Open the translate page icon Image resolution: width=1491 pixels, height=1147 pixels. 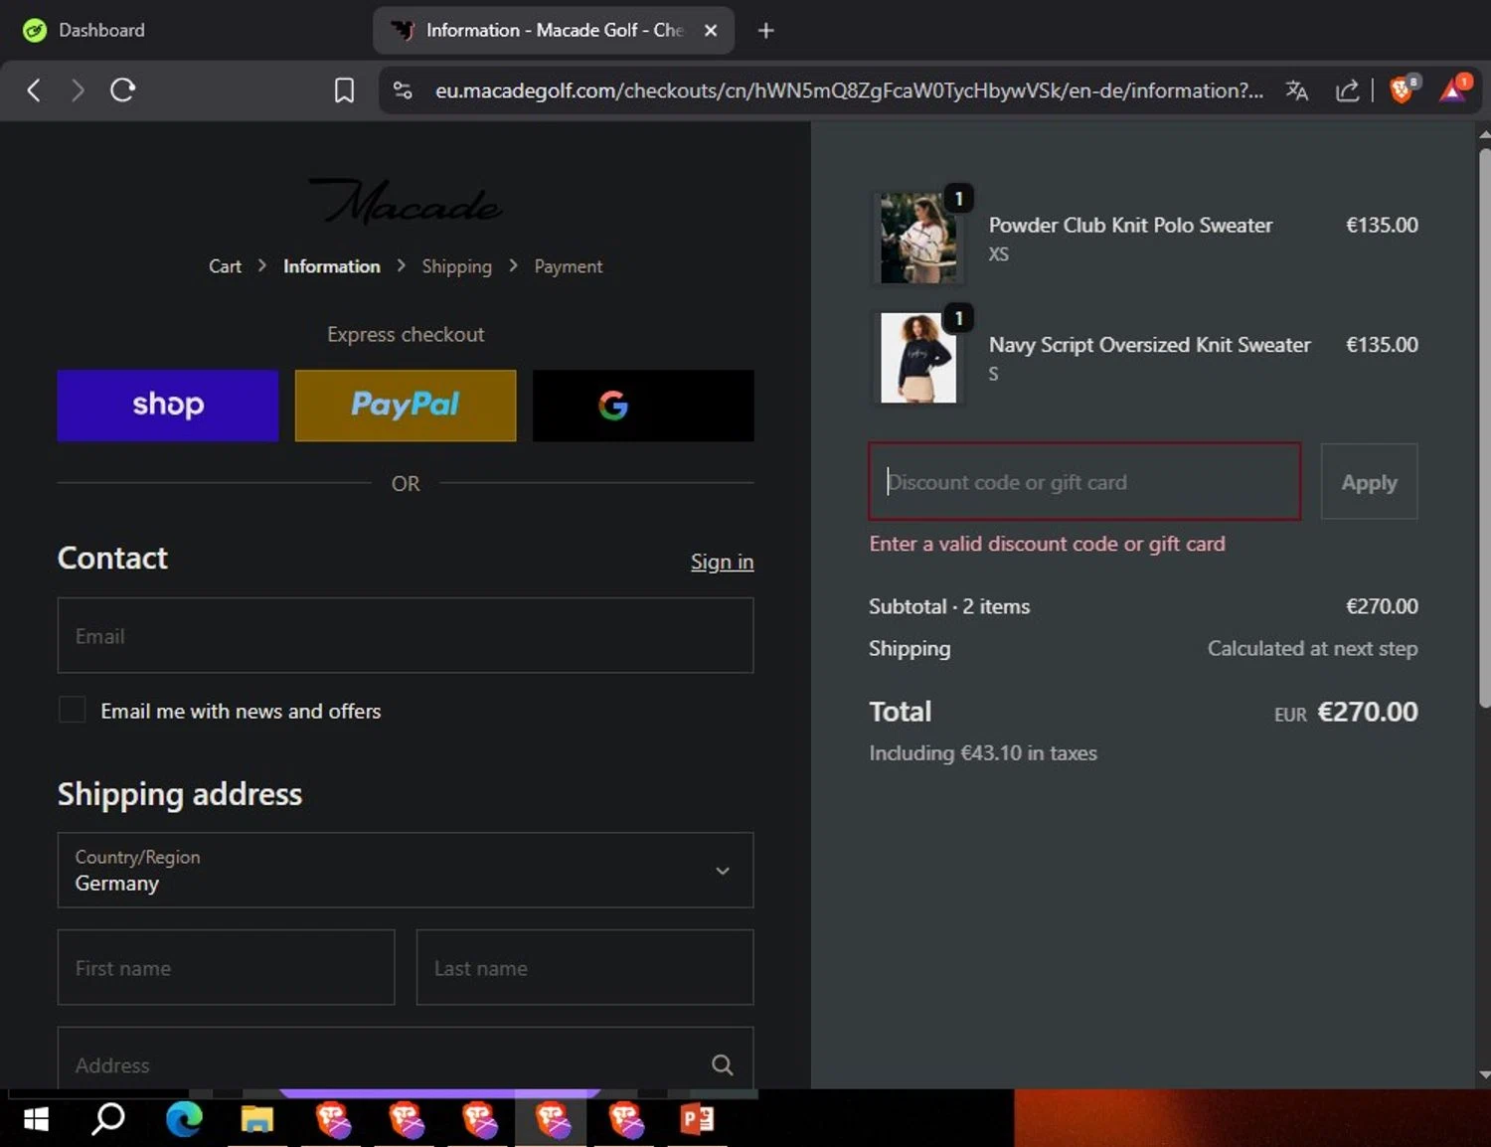click(x=1296, y=90)
